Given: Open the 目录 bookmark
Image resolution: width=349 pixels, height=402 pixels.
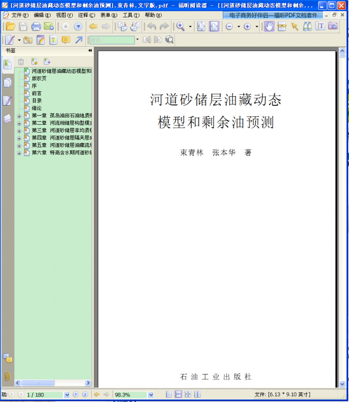Looking at the screenshot, I should click(36, 101).
